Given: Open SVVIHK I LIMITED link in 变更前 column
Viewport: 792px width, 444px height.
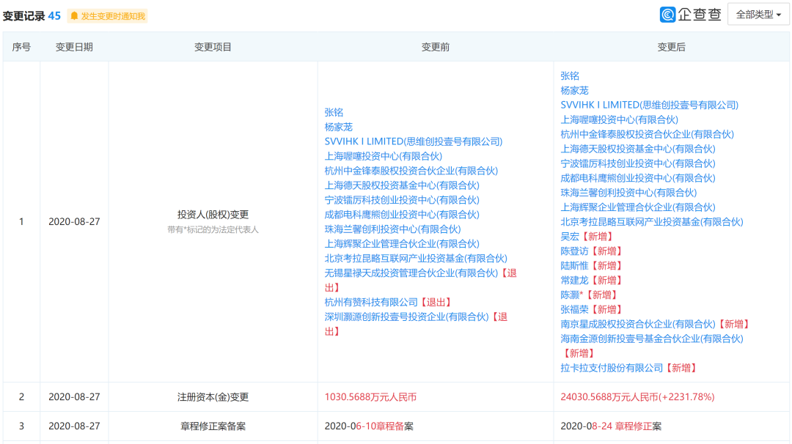Looking at the screenshot, I should (413, 142).
